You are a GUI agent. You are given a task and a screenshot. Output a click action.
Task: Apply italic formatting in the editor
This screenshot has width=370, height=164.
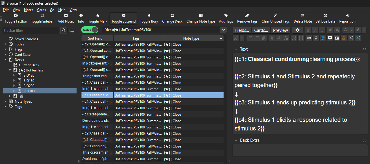(x=315, y=30)
